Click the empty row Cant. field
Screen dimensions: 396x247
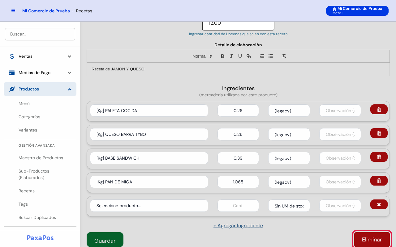(x=238, y=206)
